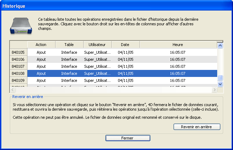This screenshot has height=150, width=233.
Task: Pick row 840107 in the history table
Action: (18, 66)
